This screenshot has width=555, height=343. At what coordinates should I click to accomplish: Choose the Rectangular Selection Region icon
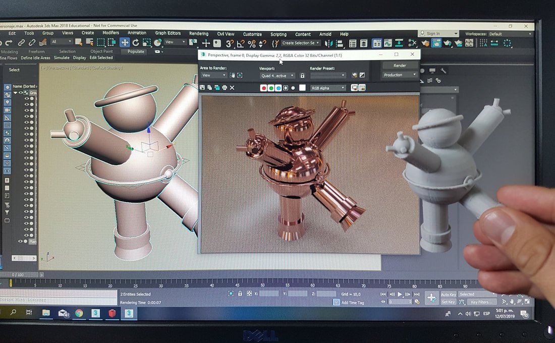tap(101, 42)
